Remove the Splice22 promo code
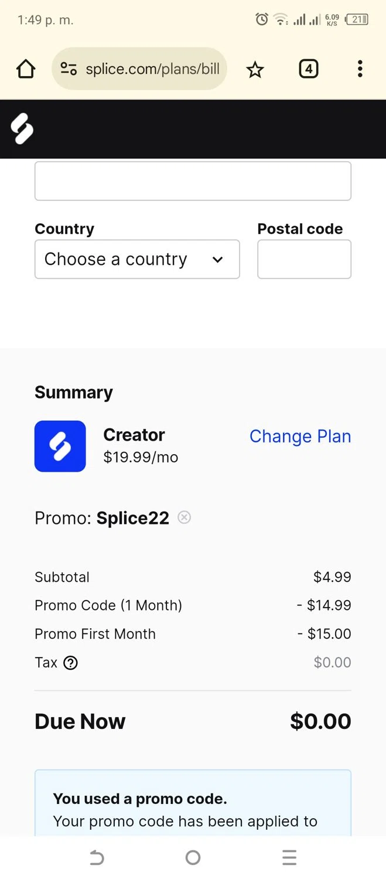Image resolution: width=386 pixels, height=879 pixels. [185, 517]
